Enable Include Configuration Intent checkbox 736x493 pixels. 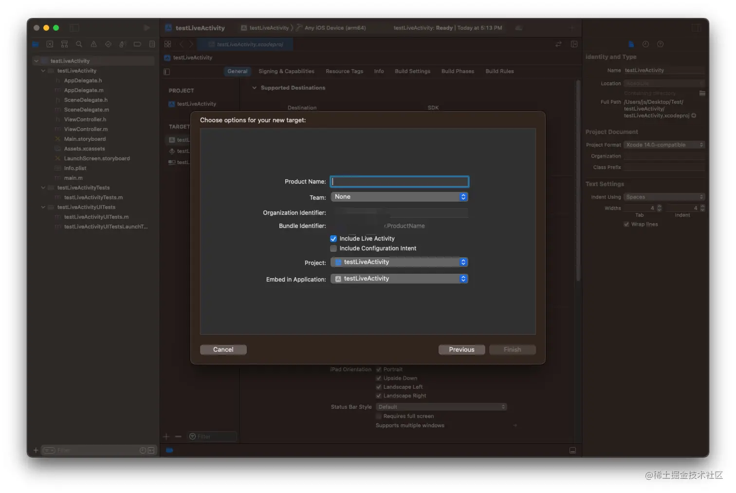[x=333, y=248]
